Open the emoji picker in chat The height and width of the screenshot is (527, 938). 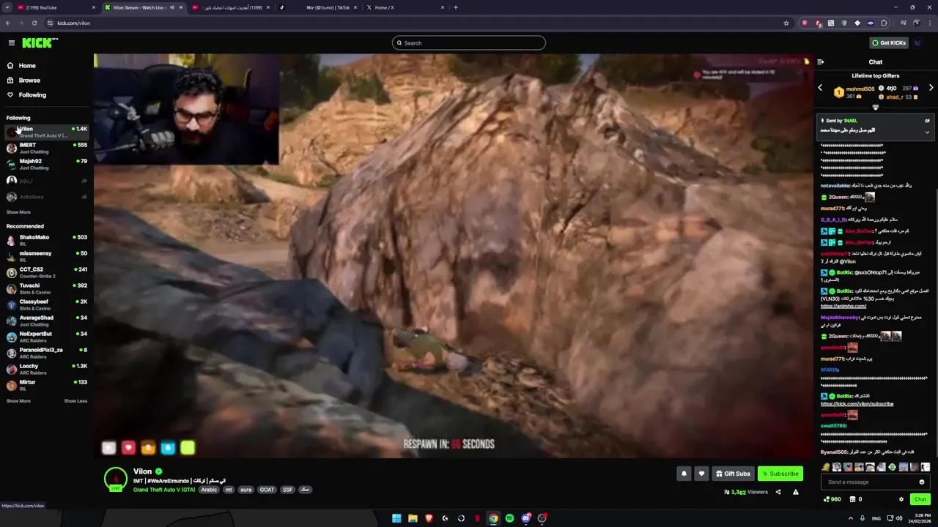tap(922, 482)
